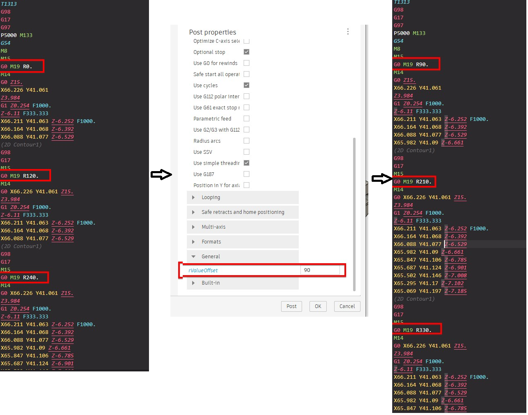The width and height of the screenshot is (528, 415).
Task: Enable Safe start all operations
Action: point(247,74)
